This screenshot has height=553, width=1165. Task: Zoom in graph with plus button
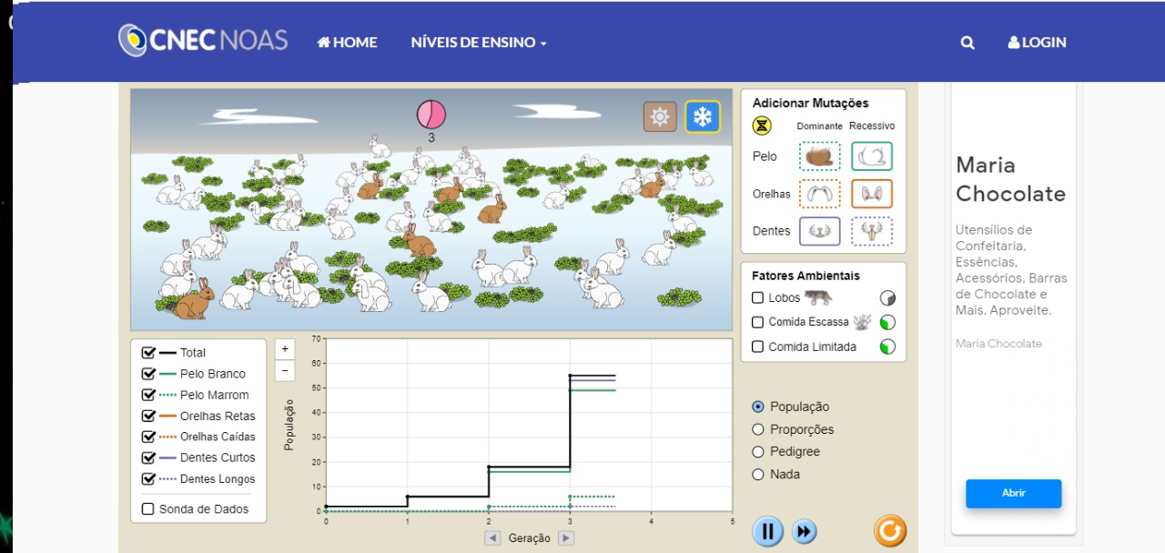point(284,349)
